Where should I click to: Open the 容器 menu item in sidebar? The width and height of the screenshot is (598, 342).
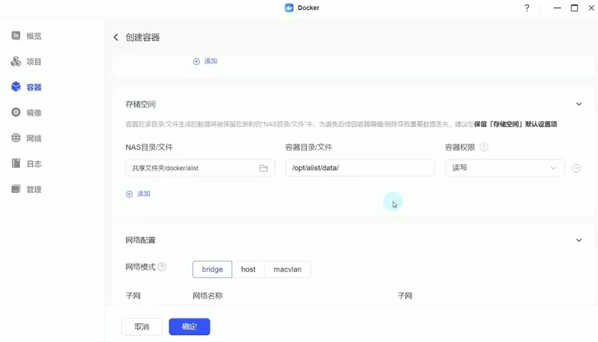coord(33,87)
